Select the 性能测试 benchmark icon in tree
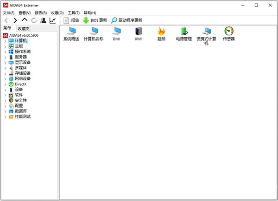278x201 pixels. click(11, 117)
